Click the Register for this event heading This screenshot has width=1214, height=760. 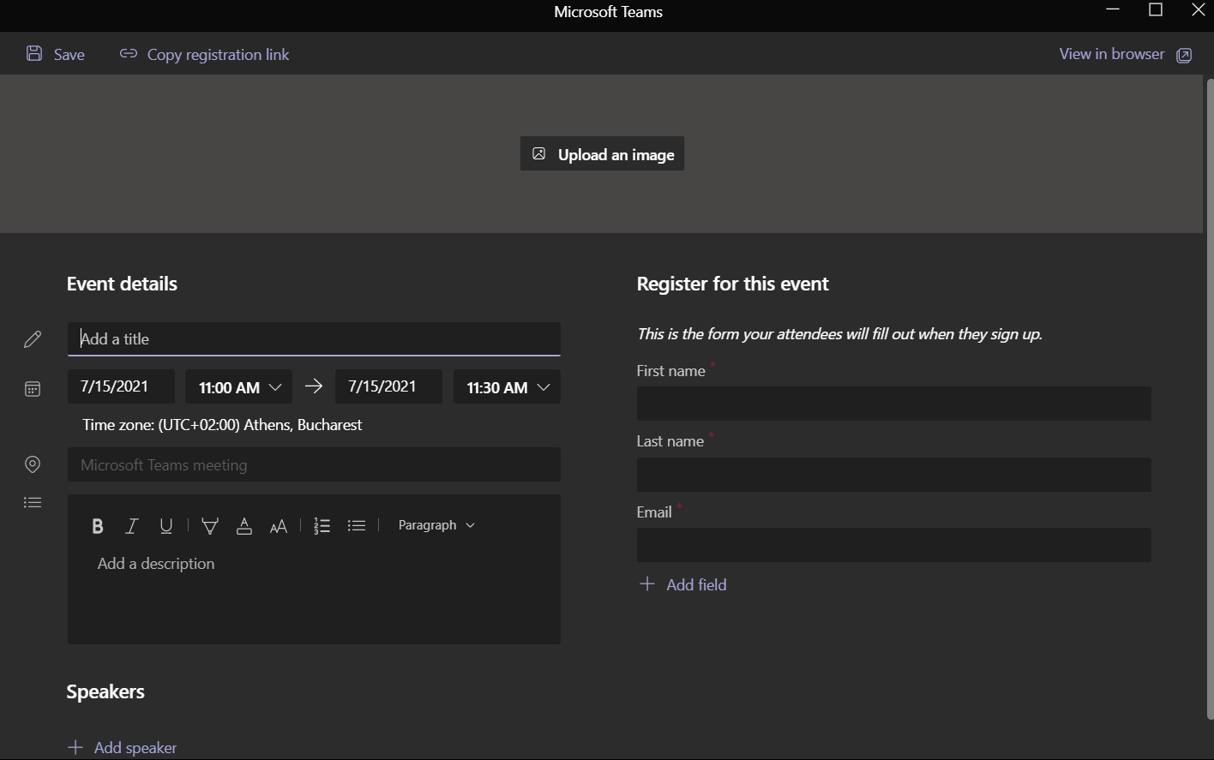[x=733, y=284]
